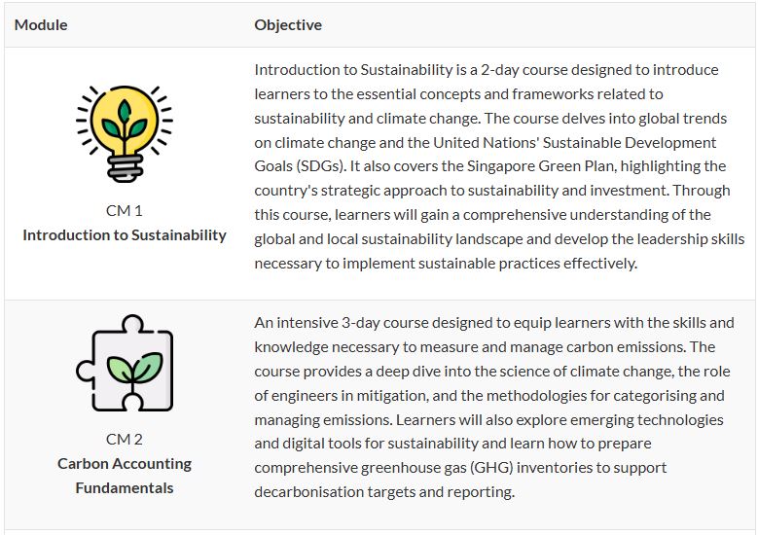The width and height of the screenshot is (758, 535).
Task: Select the Objective column header
Action: pos(288,24)
